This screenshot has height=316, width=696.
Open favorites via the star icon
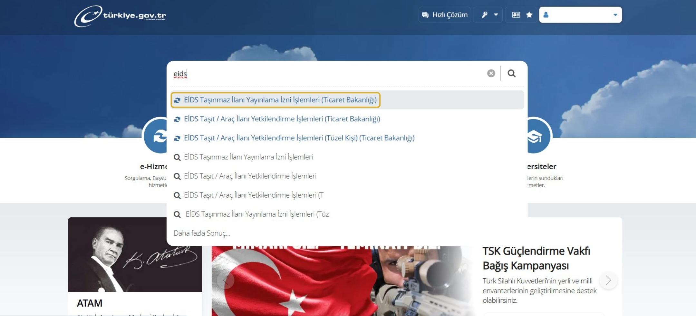pyautogui.click(x=529, y=15)
